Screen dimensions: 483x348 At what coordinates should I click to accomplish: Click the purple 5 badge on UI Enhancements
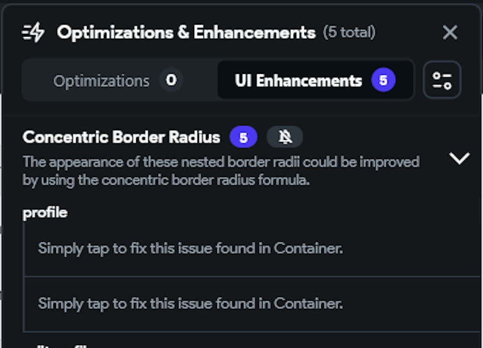383,80
